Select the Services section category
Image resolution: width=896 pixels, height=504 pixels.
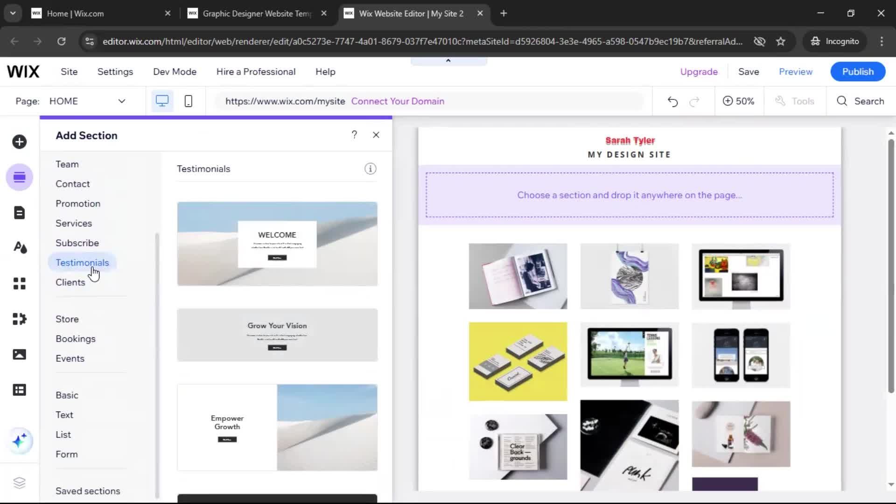(74, 223)
